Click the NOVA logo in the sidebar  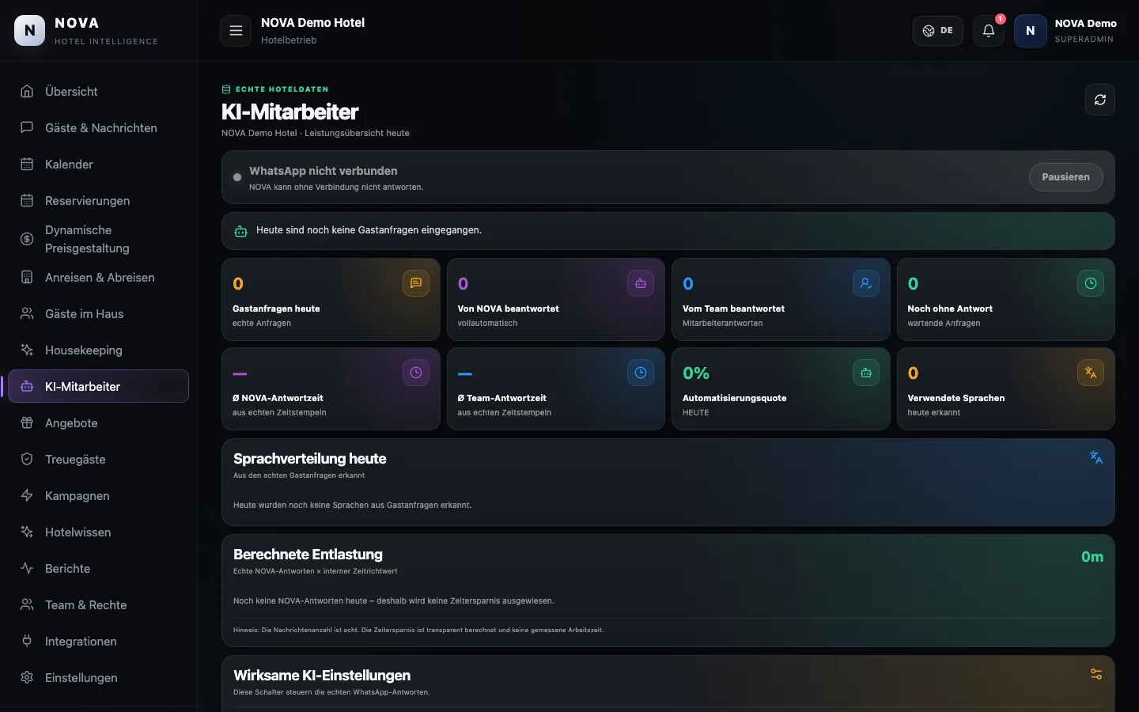tap(30, 31)
